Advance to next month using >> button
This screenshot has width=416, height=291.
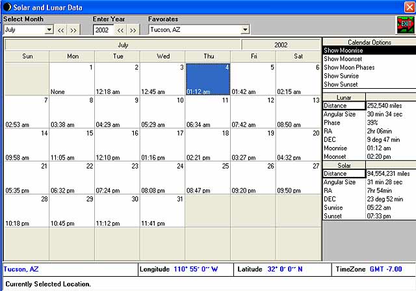click(73, 30)
